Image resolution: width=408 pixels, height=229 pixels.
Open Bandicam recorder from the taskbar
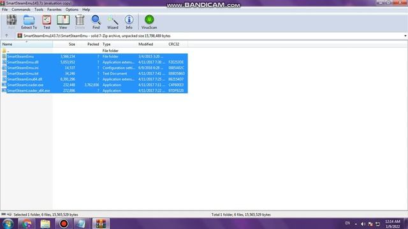coord(64,223)
